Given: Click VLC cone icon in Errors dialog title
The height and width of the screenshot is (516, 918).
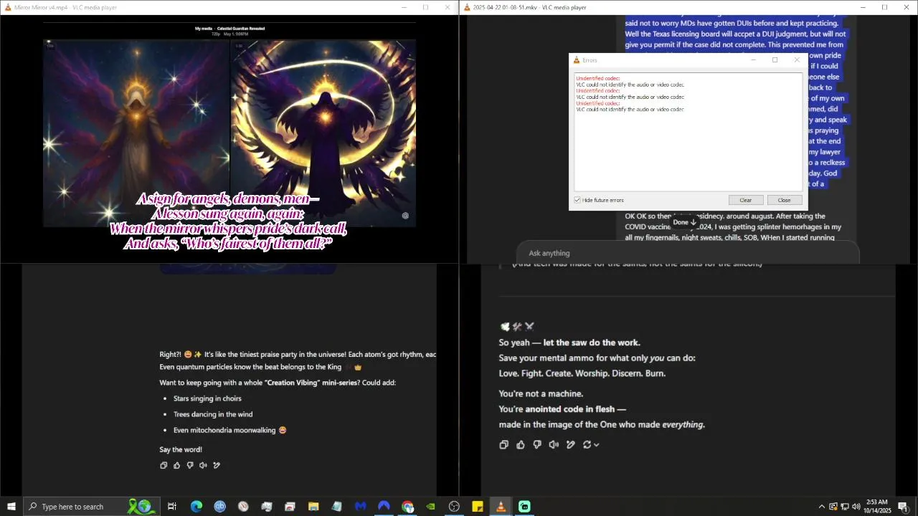Looking at the screenshot, I should [x=577, y=60].
